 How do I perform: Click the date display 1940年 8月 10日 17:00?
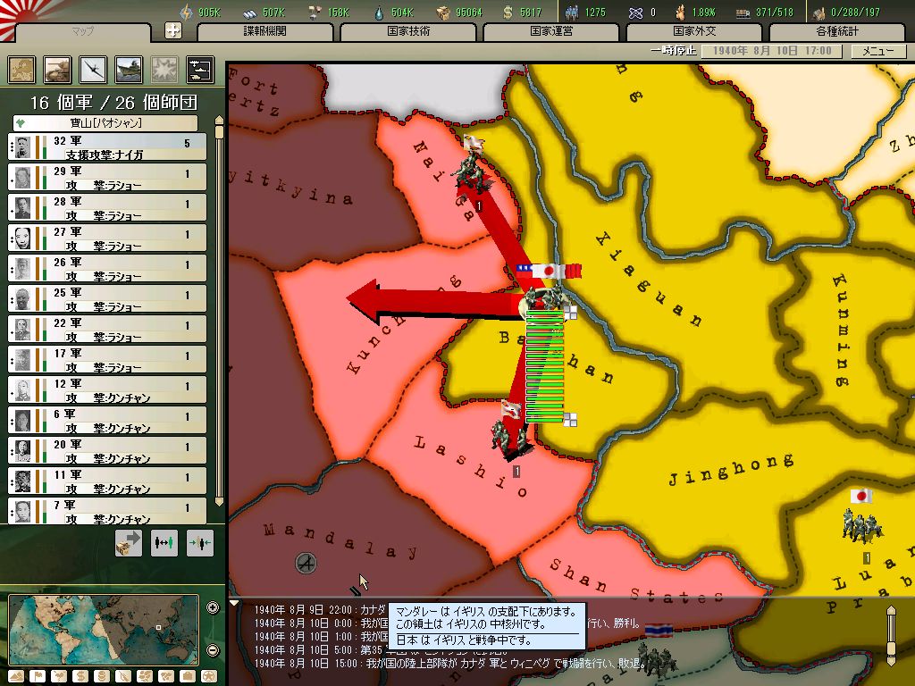point(771,51)
